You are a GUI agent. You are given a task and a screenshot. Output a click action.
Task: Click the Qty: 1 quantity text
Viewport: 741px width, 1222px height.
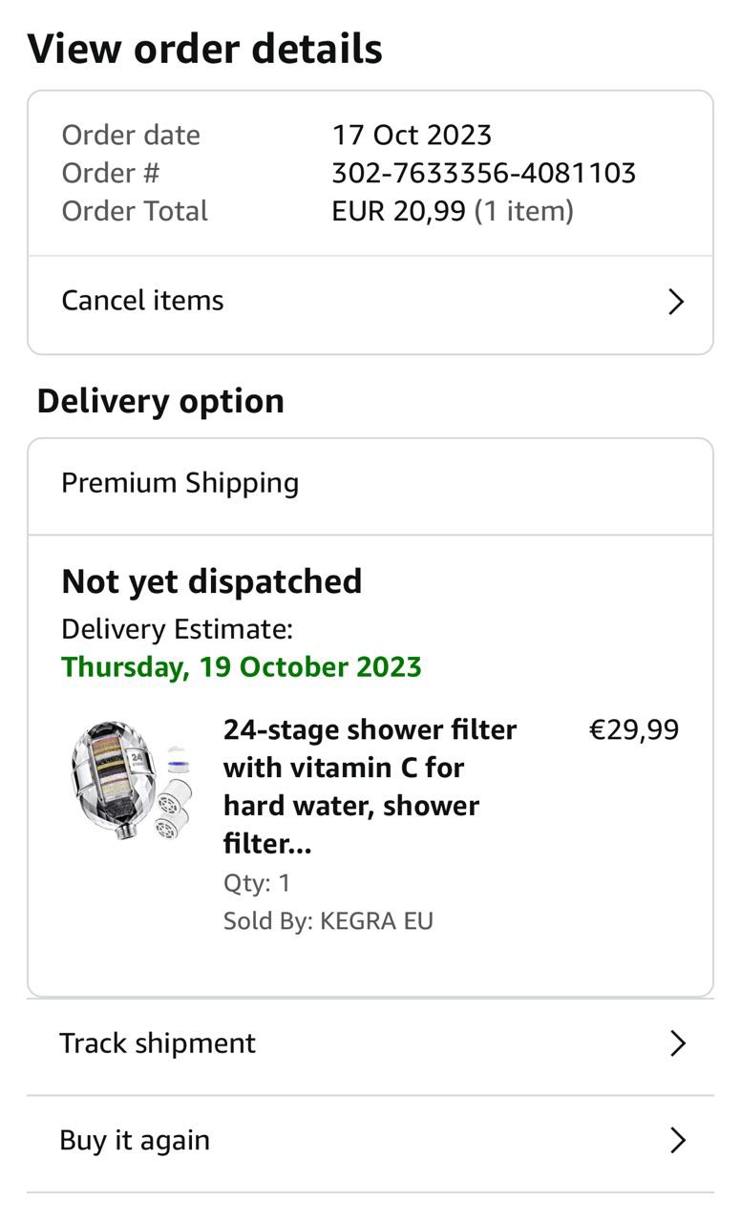coord(257,883)
